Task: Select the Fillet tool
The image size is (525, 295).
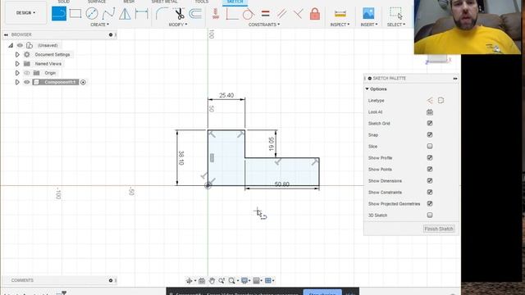Action: click(162, 14)
